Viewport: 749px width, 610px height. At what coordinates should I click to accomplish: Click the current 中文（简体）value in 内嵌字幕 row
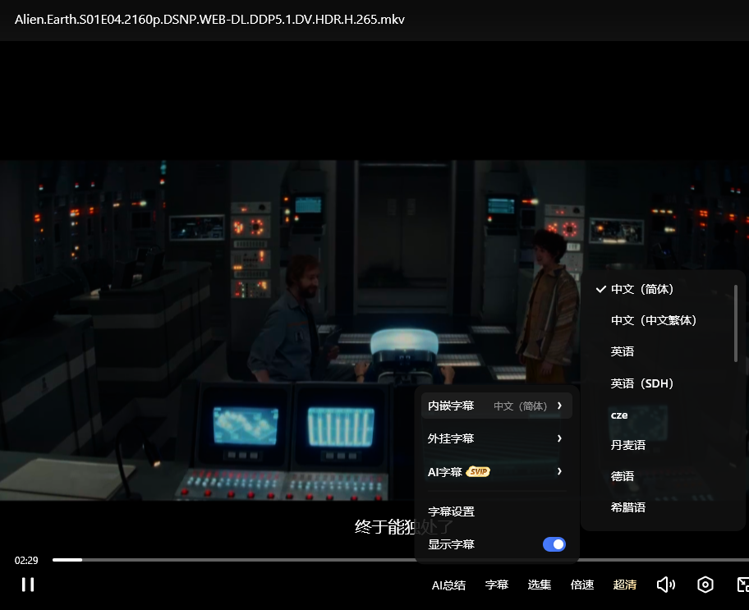(x=520, y=406)
